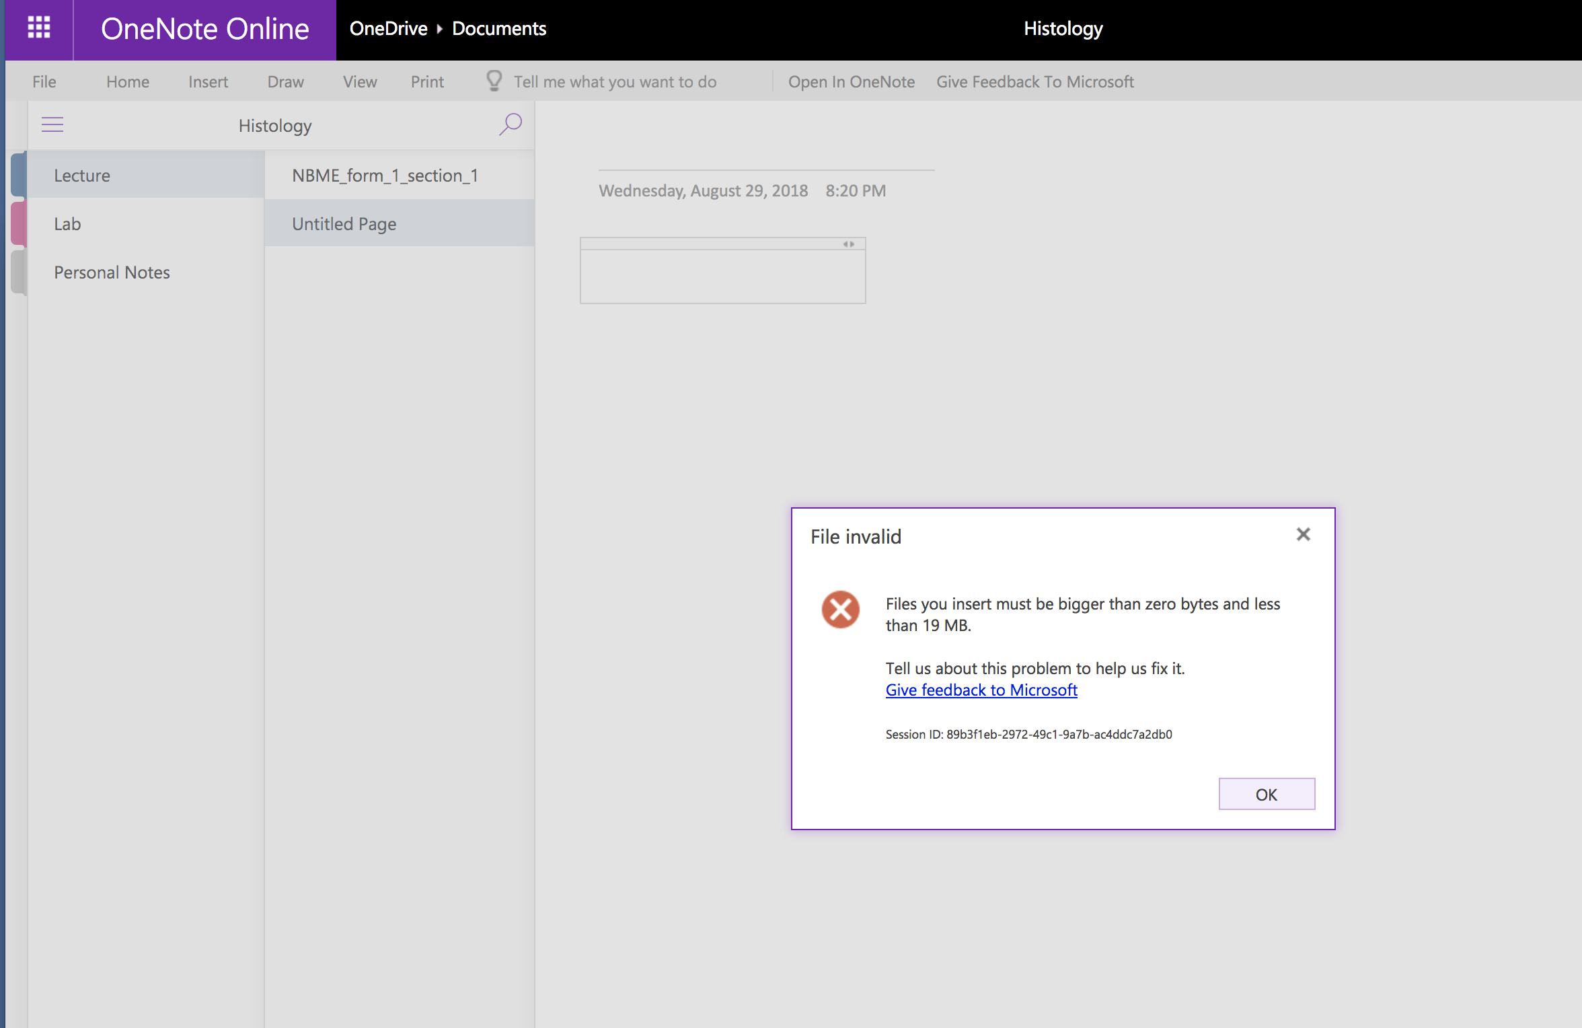Viewport: 1582px width, 1028px height.
Task: Click the note container resize handle arrows
Action: pyautogui.click(x=849, y=244)
